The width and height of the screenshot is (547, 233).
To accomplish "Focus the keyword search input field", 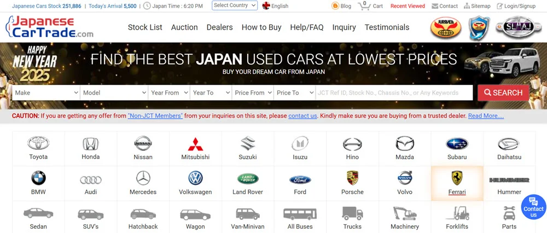I will tap(394, 93).
